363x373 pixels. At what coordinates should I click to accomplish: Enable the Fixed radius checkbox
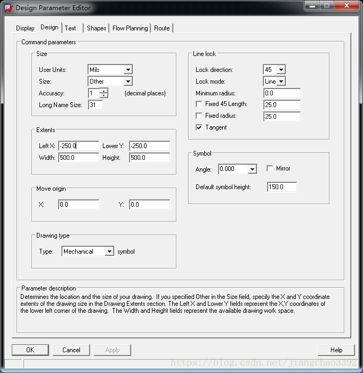tap(199, 116)
